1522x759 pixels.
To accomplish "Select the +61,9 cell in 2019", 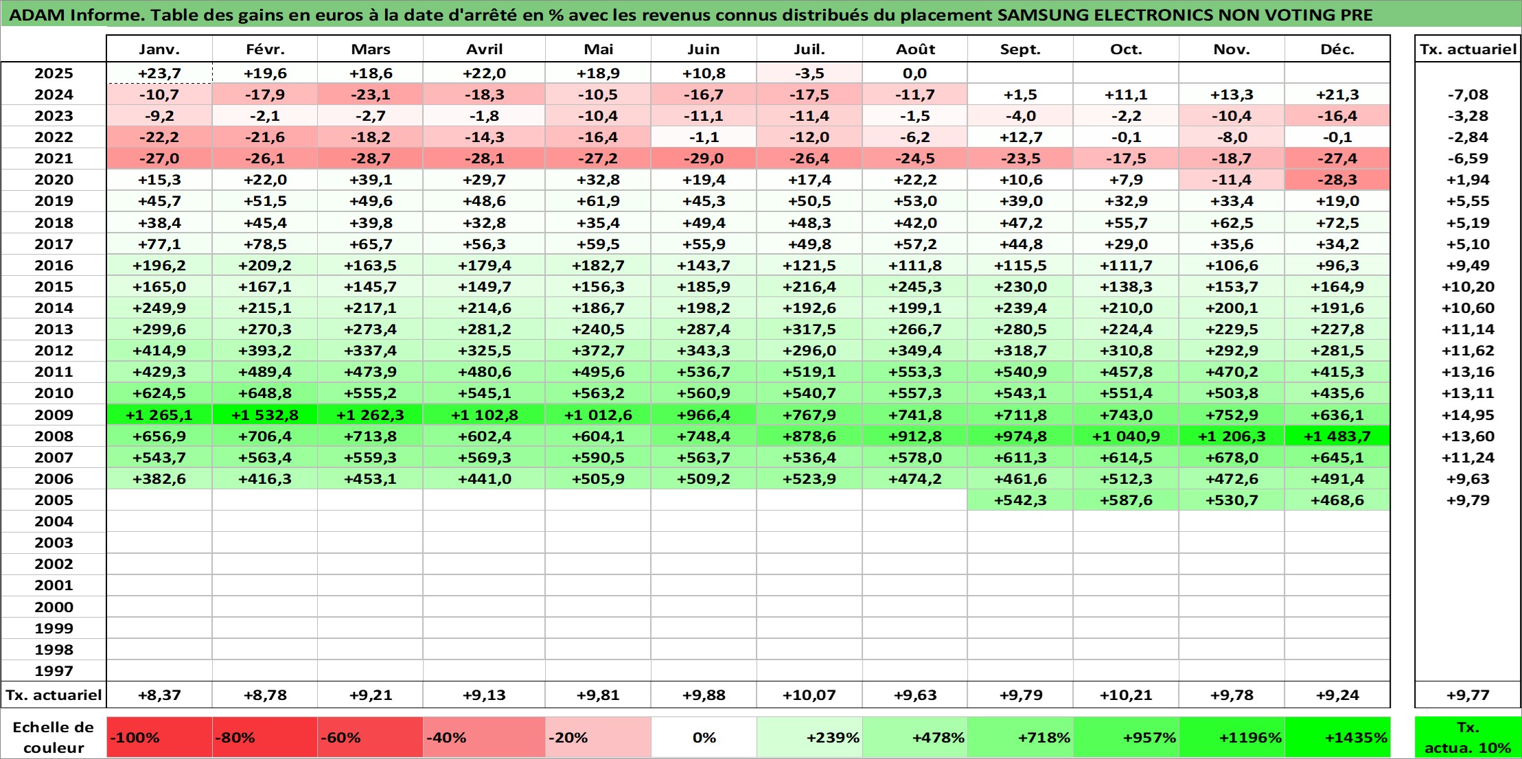I will pos(598,201).
